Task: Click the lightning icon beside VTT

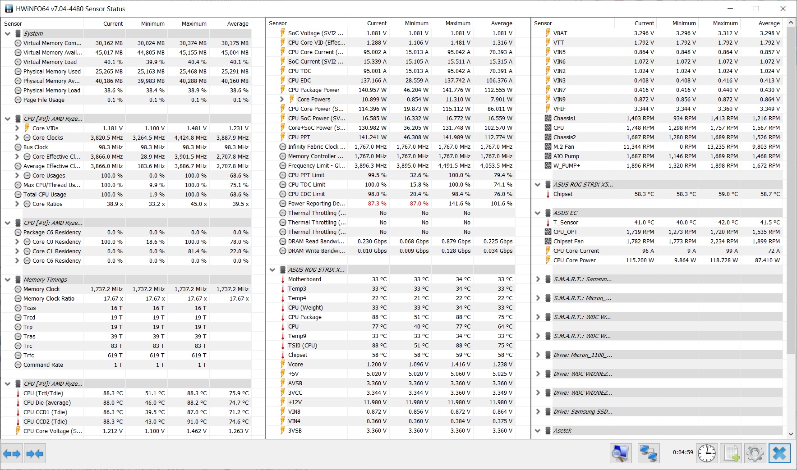Action: (548, 43)
